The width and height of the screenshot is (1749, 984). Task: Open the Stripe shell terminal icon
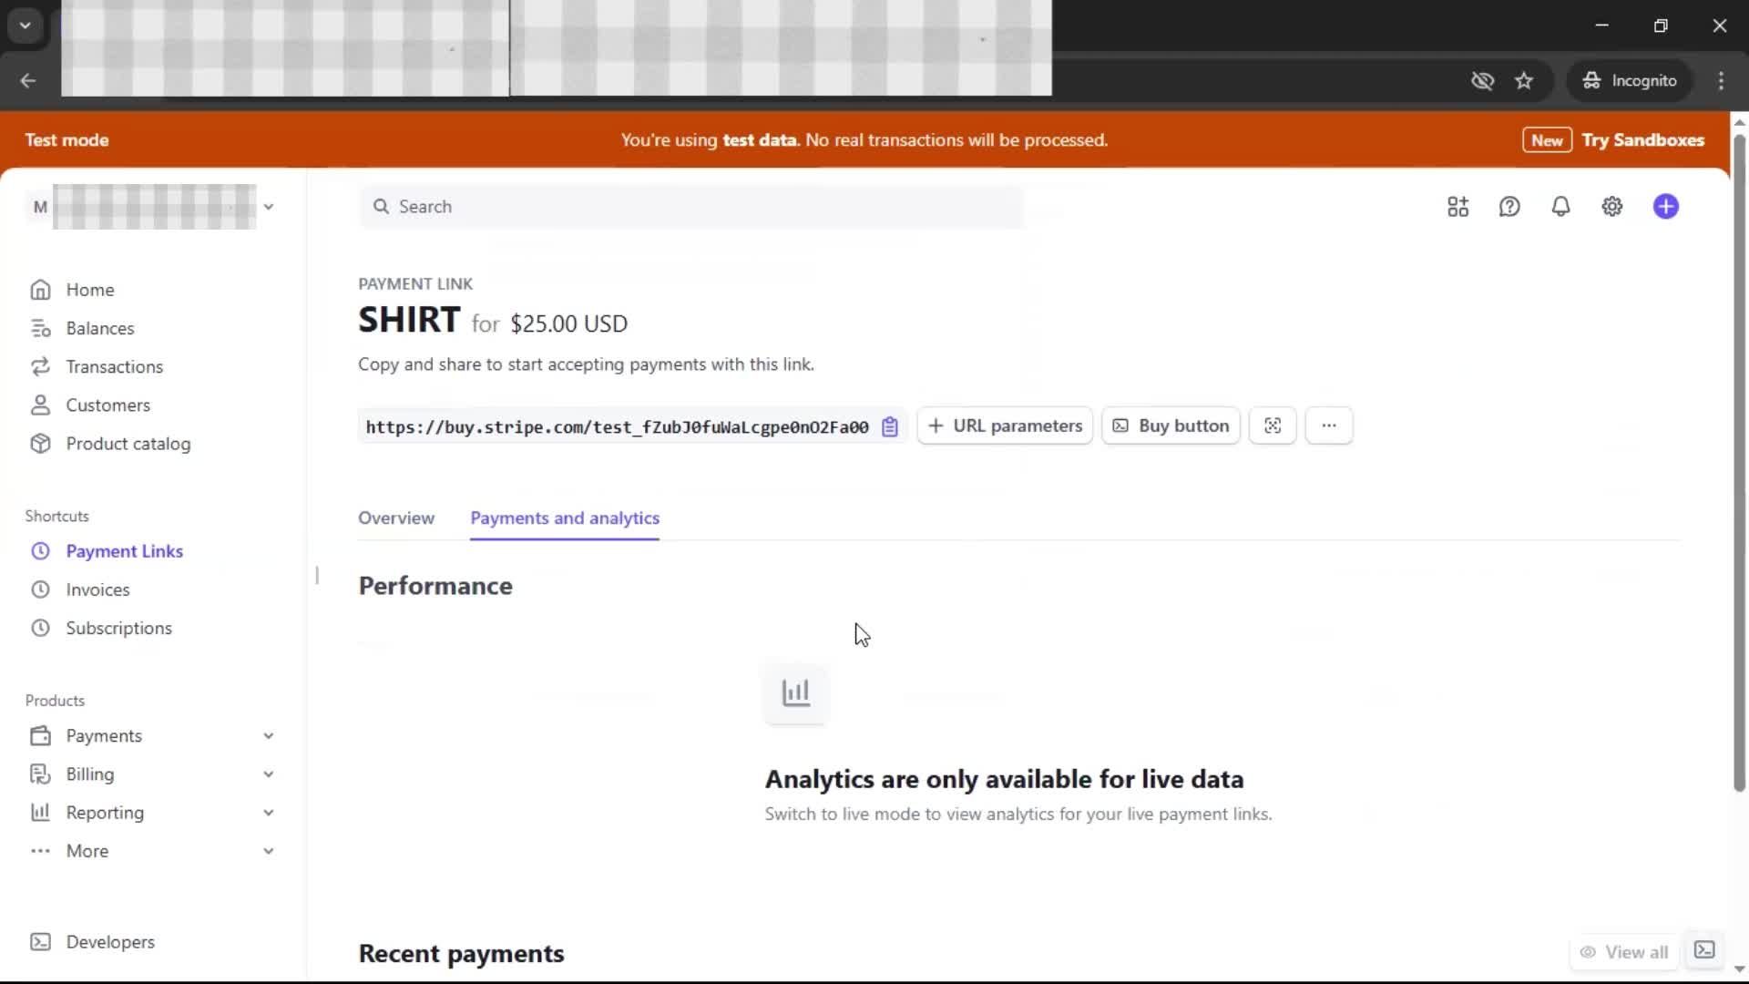[x=1704, y=950]
